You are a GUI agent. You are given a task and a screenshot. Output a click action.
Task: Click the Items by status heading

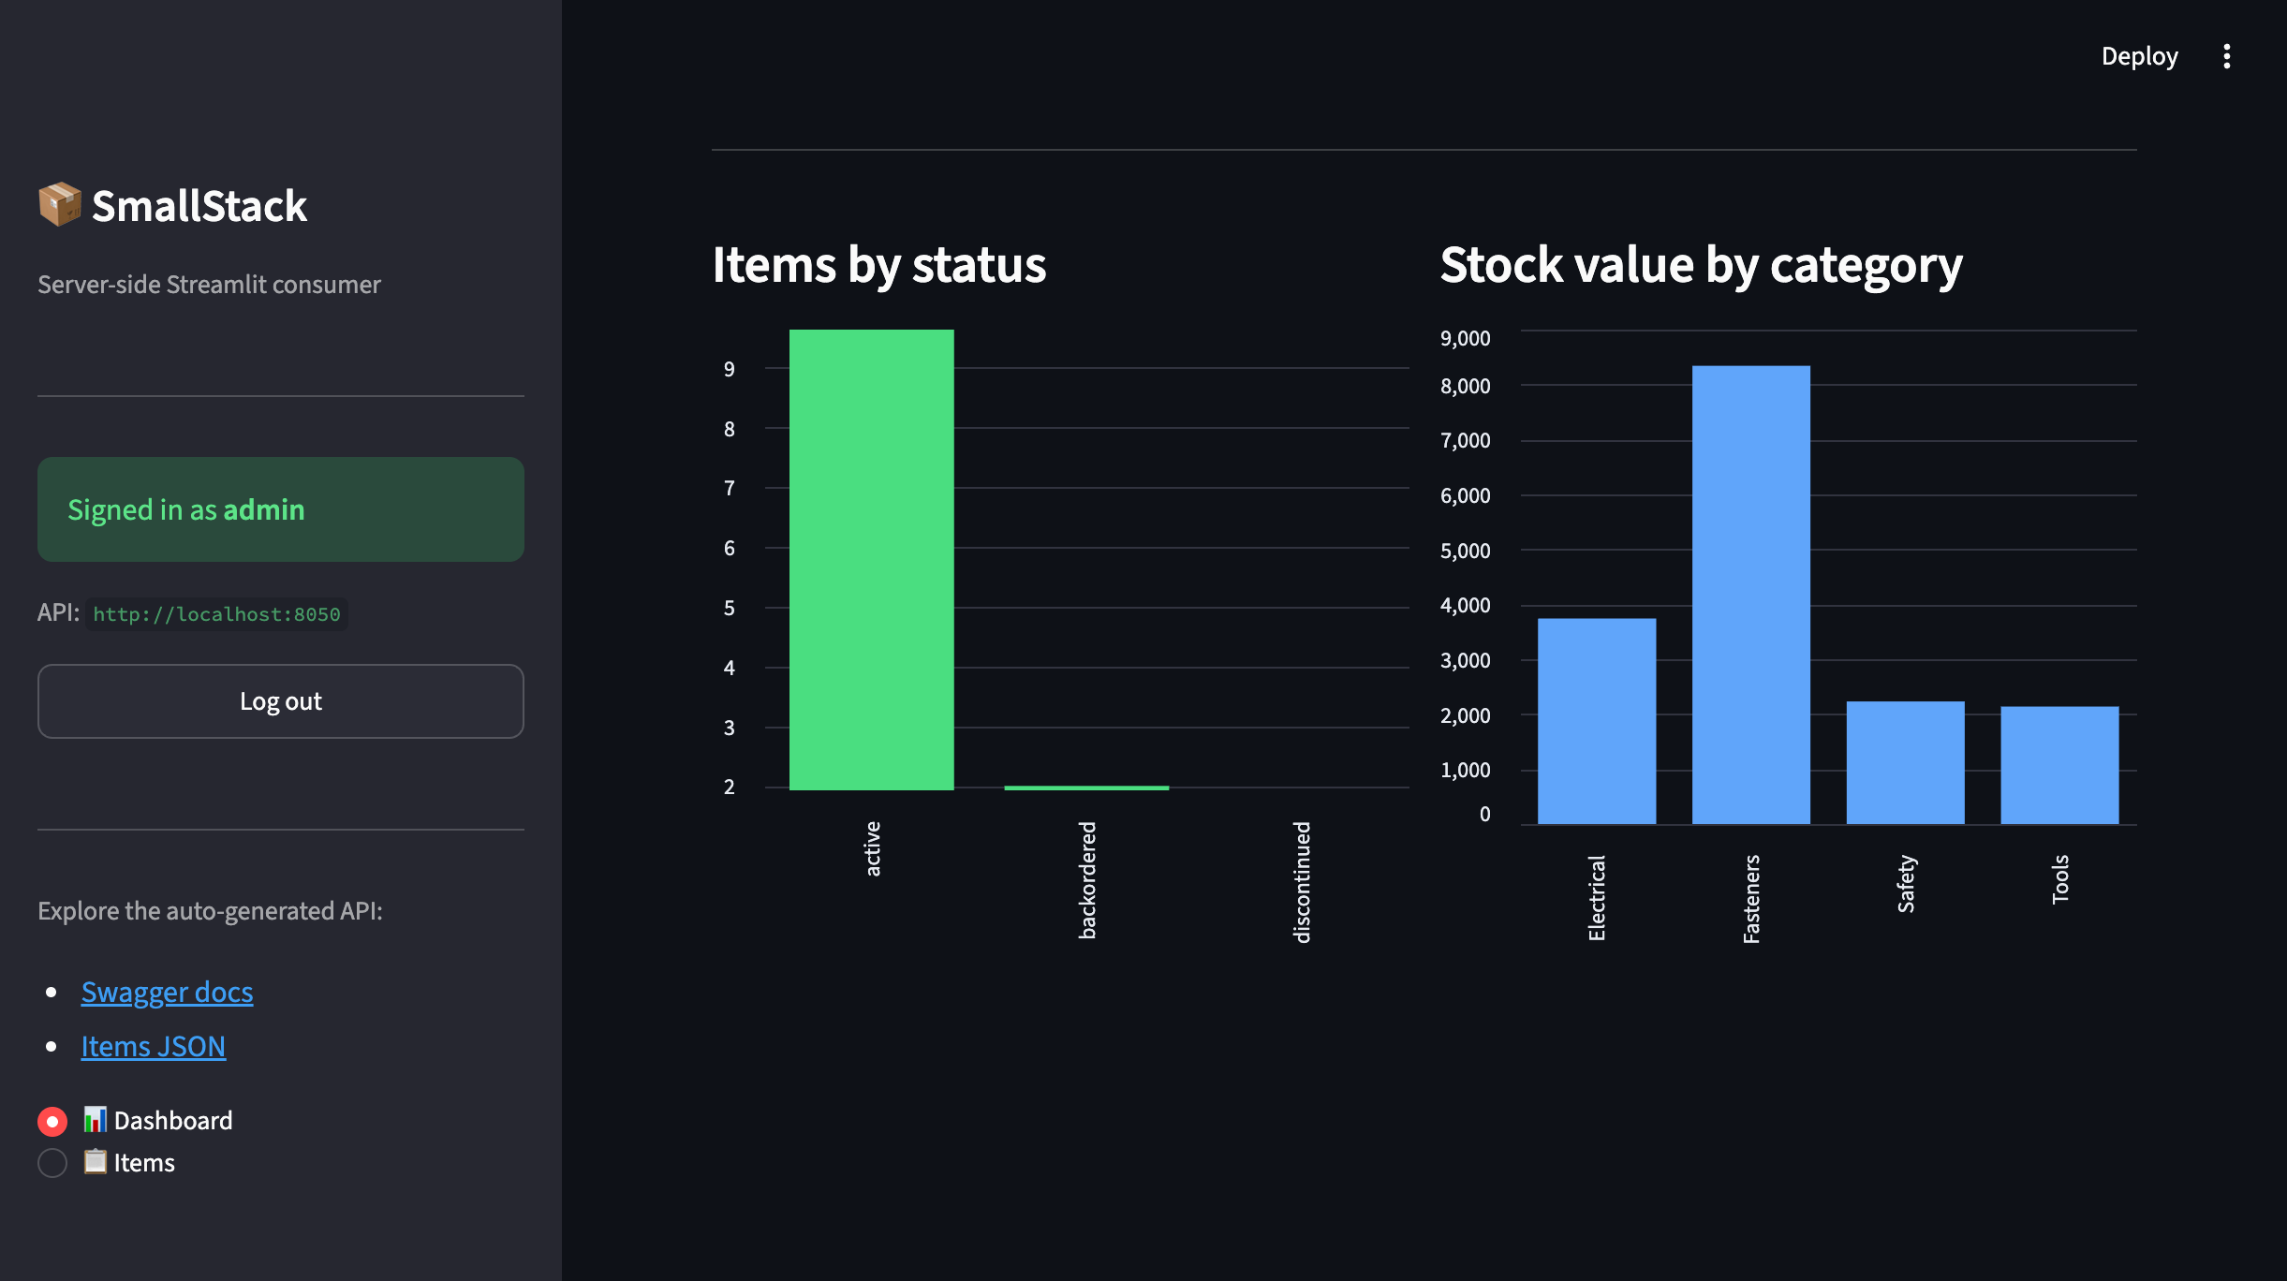click(879, 265)
